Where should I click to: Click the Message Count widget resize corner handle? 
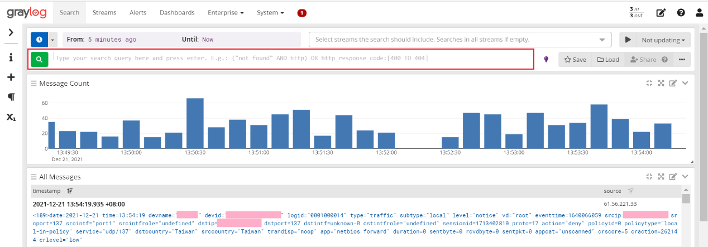click(691, 162)
